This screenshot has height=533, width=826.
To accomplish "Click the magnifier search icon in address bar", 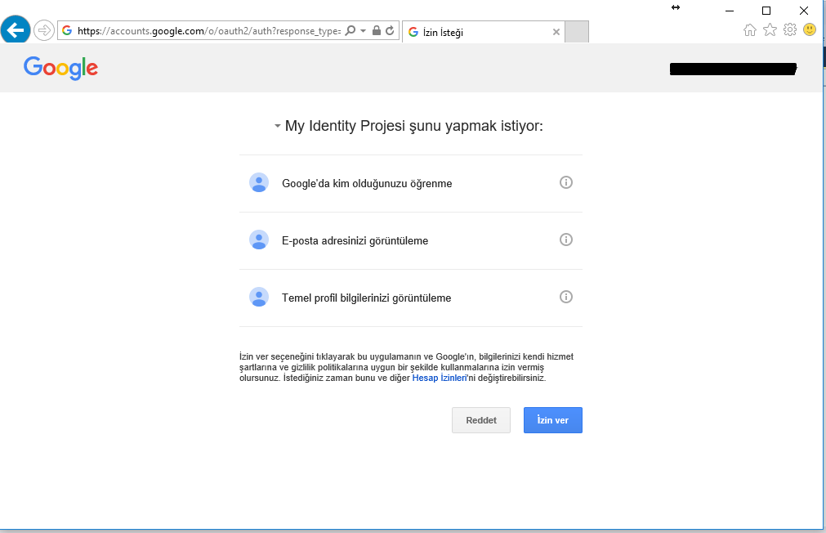I will click(350, 31).
